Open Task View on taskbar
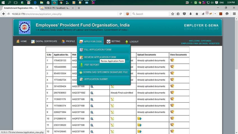The image size is (238, 134). [x=16, y=3]
